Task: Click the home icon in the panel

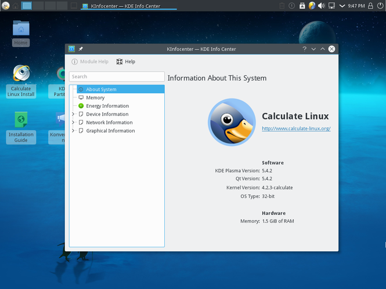Action: 16,6
